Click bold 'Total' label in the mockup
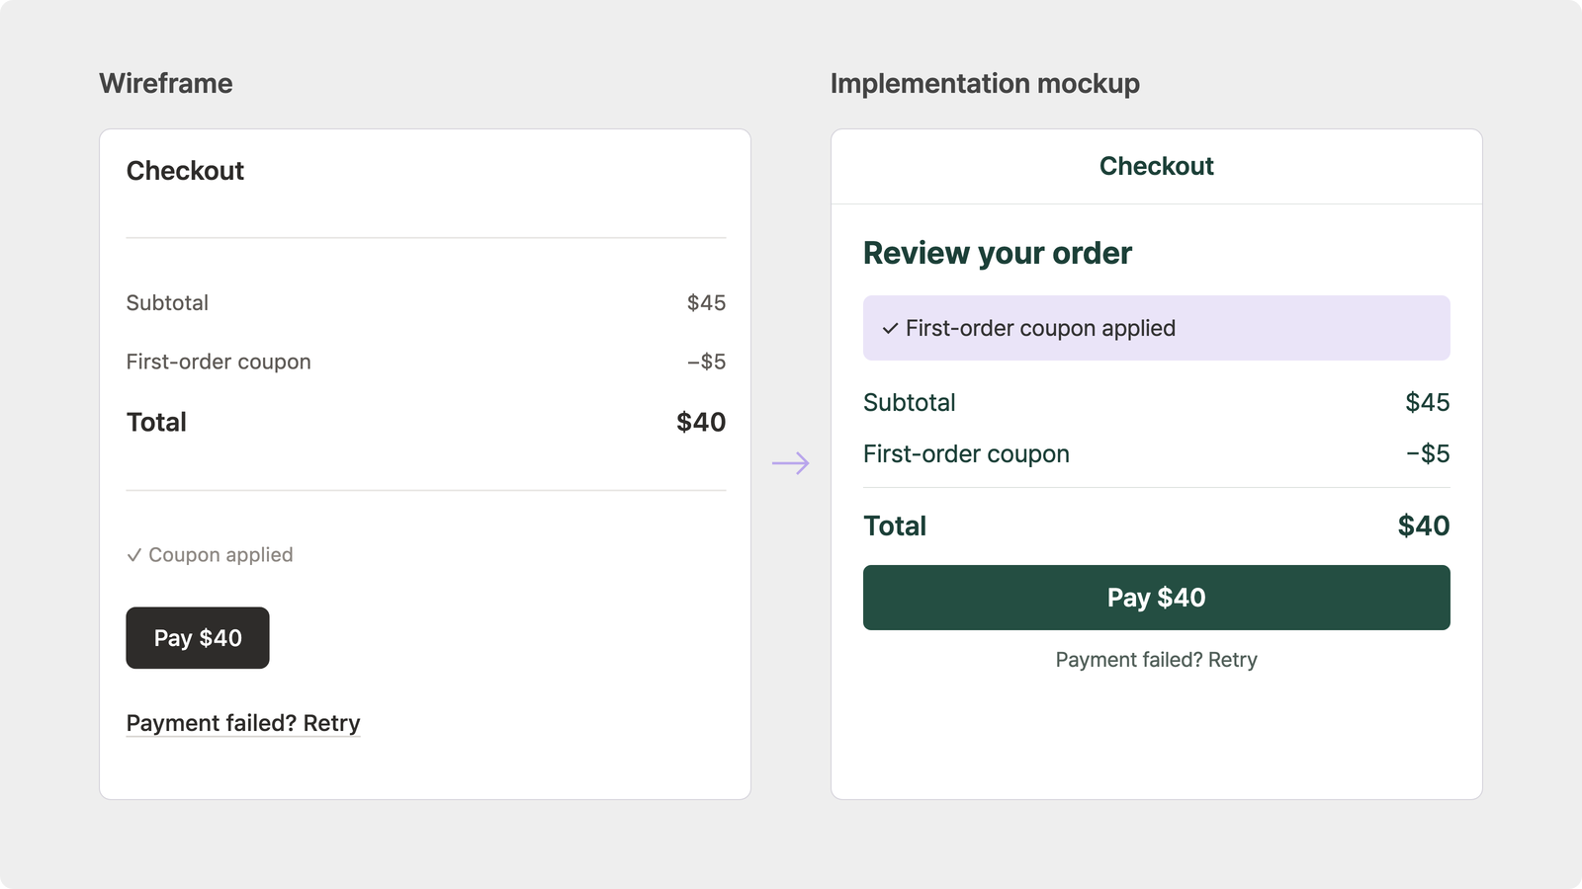This screenshot has width=1582, height=889. tap(895, 525)
